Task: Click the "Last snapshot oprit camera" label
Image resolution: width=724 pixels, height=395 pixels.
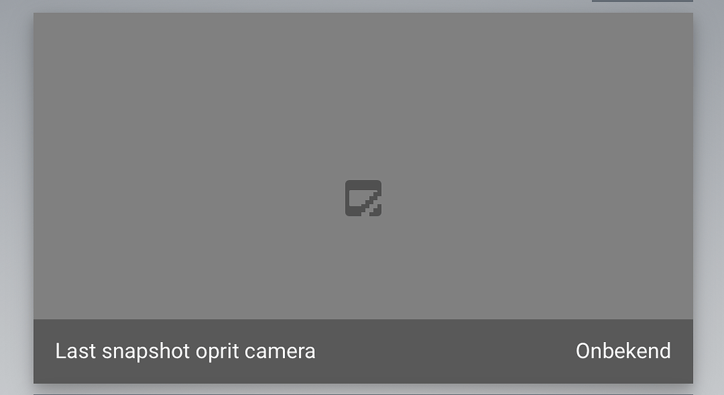Action: (185, 351)
